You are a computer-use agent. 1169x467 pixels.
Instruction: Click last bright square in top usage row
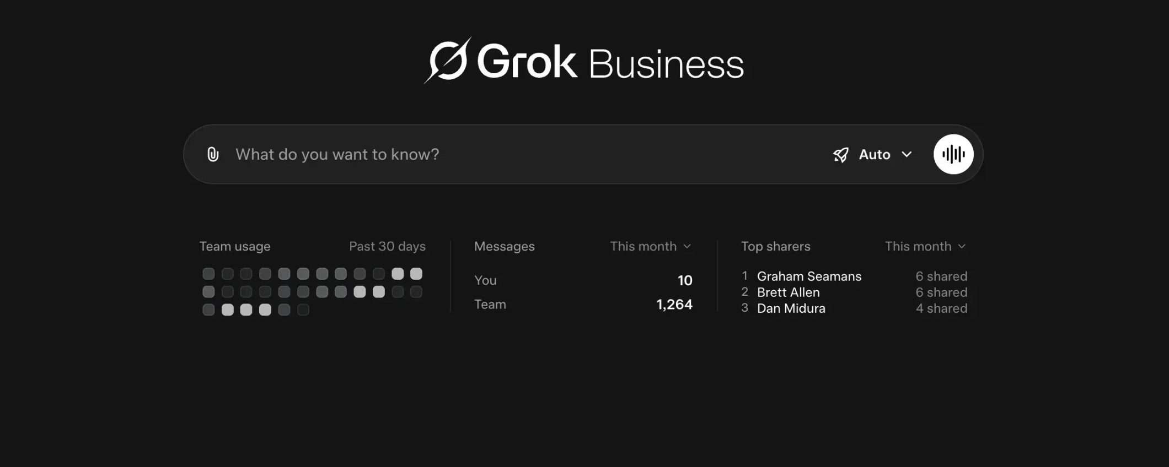pos(416,274)
